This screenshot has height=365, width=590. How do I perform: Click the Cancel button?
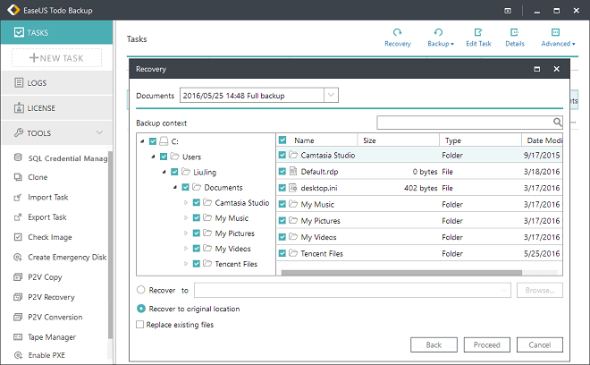(540, 344)
